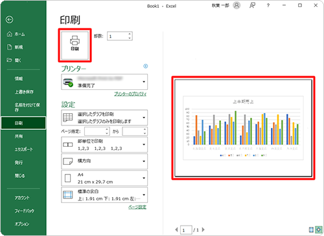Go to the previous preview page arrow
Image resolution: width=324 pixels, height=236 pixels.
[x=176, y=230]
